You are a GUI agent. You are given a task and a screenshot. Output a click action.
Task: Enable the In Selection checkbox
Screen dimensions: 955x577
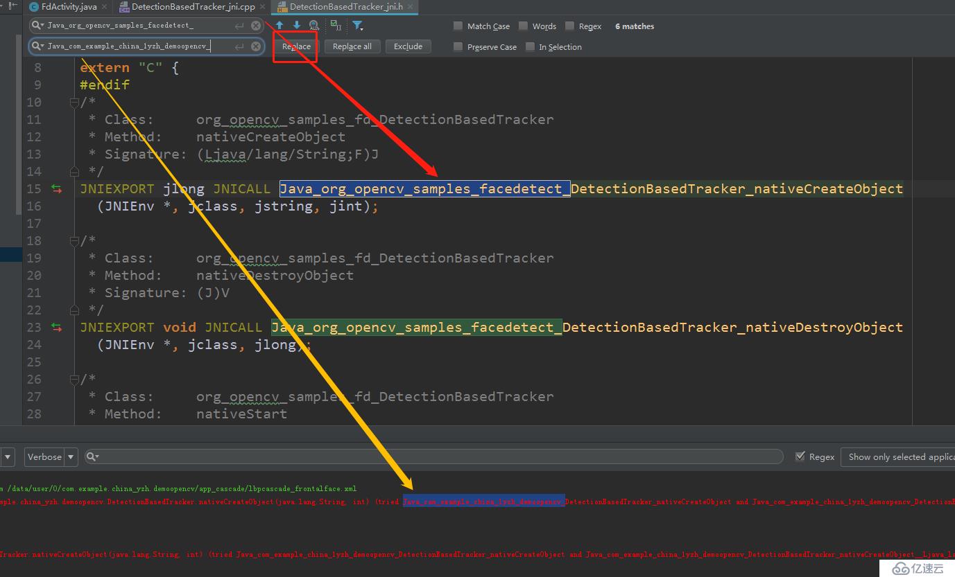(x=531, y=47)
